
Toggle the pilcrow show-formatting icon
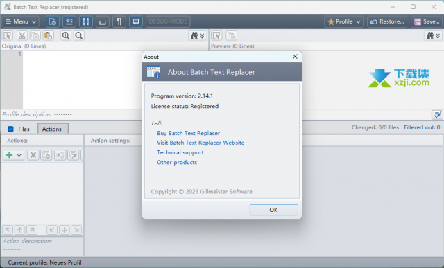pyautogui.click(x=119, y=21)
